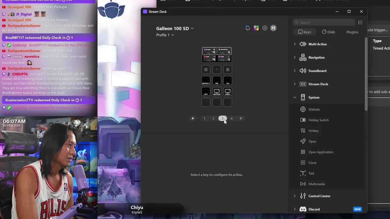Click BradMF117 redeemed Daily Check-in banner
Screen dimensions: 390x219
49,38
